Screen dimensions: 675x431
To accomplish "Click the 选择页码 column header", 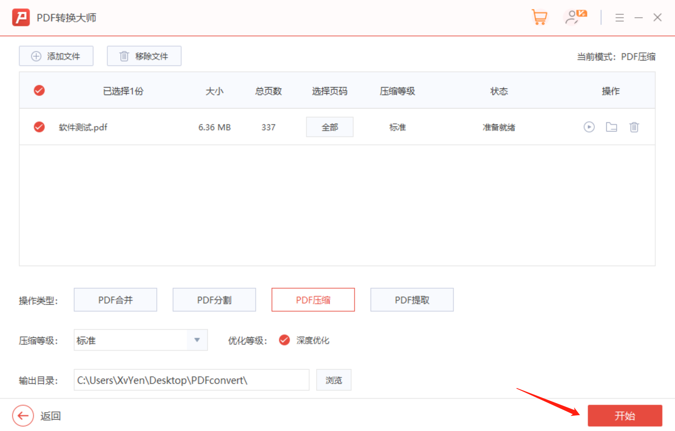I will pos(330,91).
